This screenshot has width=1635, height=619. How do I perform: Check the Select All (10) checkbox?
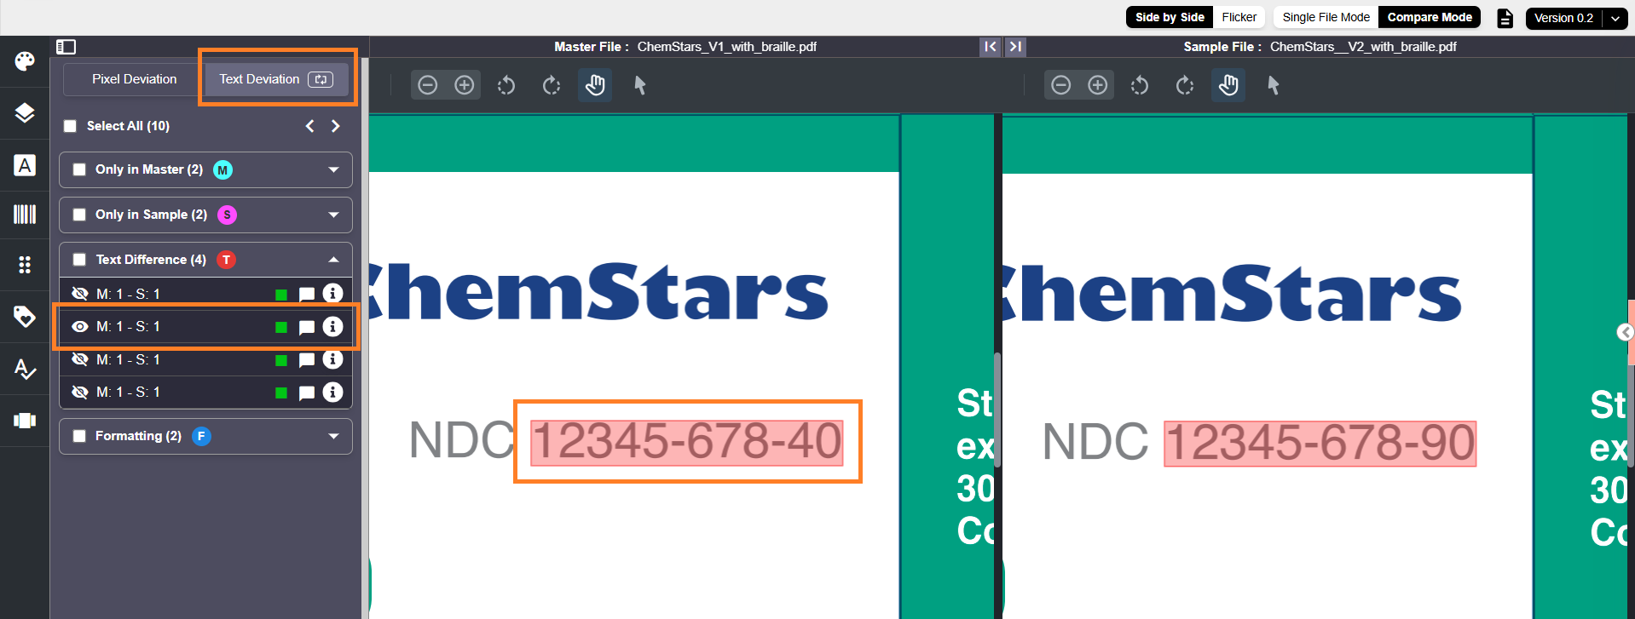coord(71,126)
